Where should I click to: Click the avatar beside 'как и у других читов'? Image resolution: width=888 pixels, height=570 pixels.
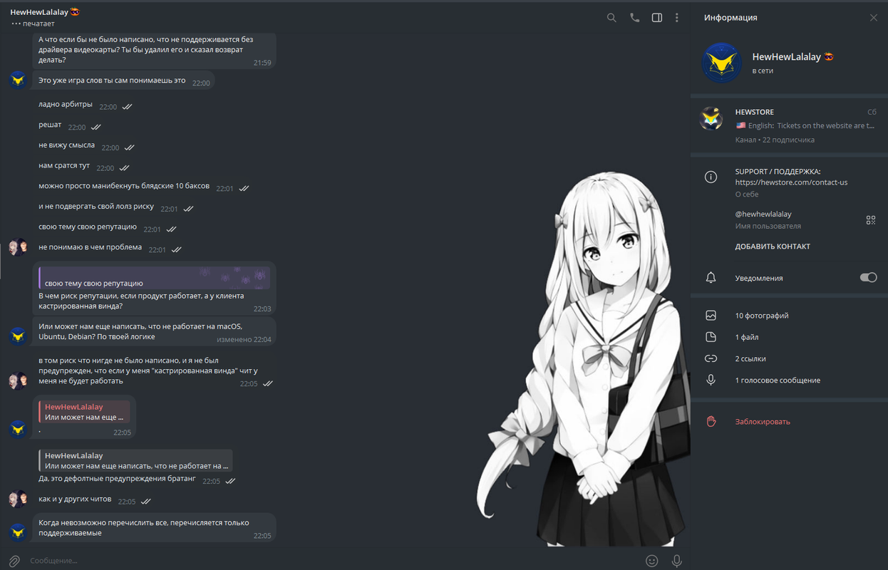19,499
